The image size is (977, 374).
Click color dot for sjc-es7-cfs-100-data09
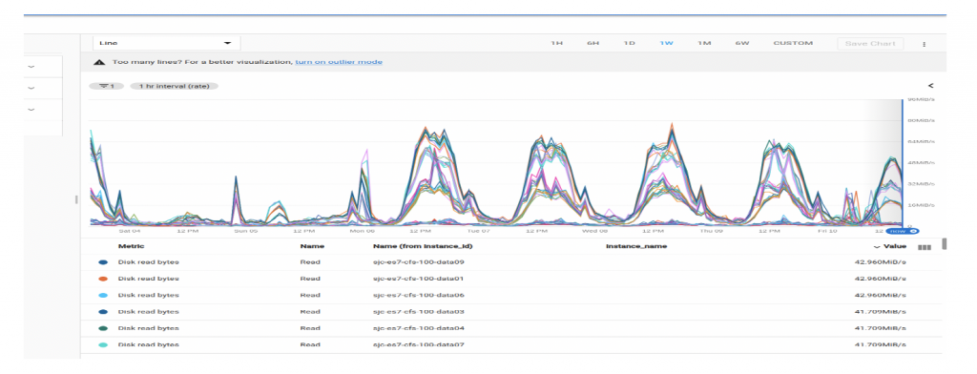[x=103, y=262]
